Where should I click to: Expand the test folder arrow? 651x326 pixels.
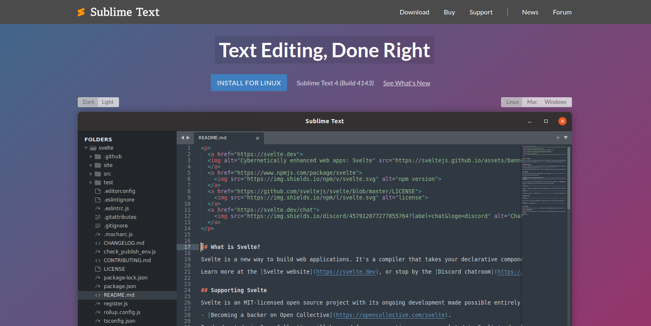[x=91, y=183]
